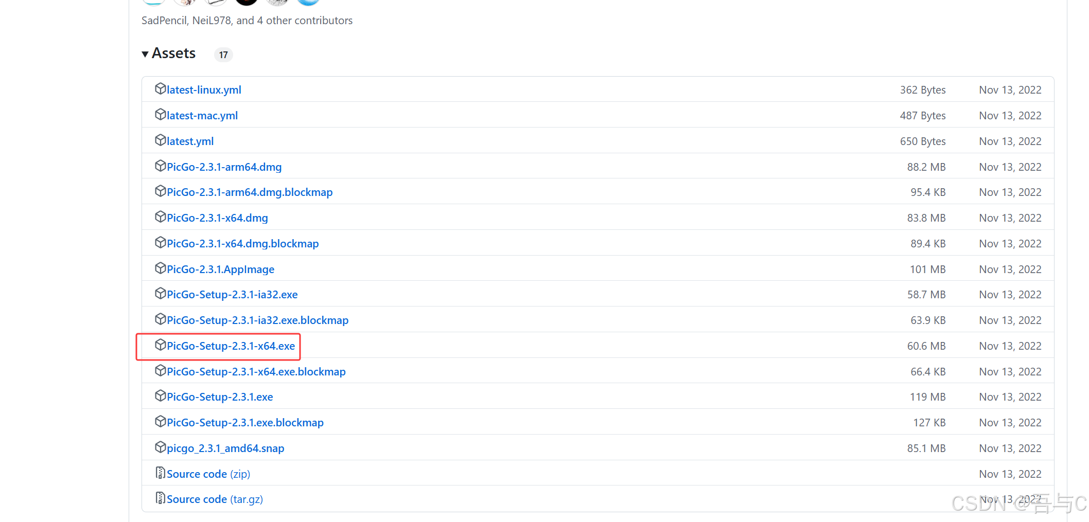Click the date on the Source code (zip) row
1089x522 pixels.
coord(1010,474)
